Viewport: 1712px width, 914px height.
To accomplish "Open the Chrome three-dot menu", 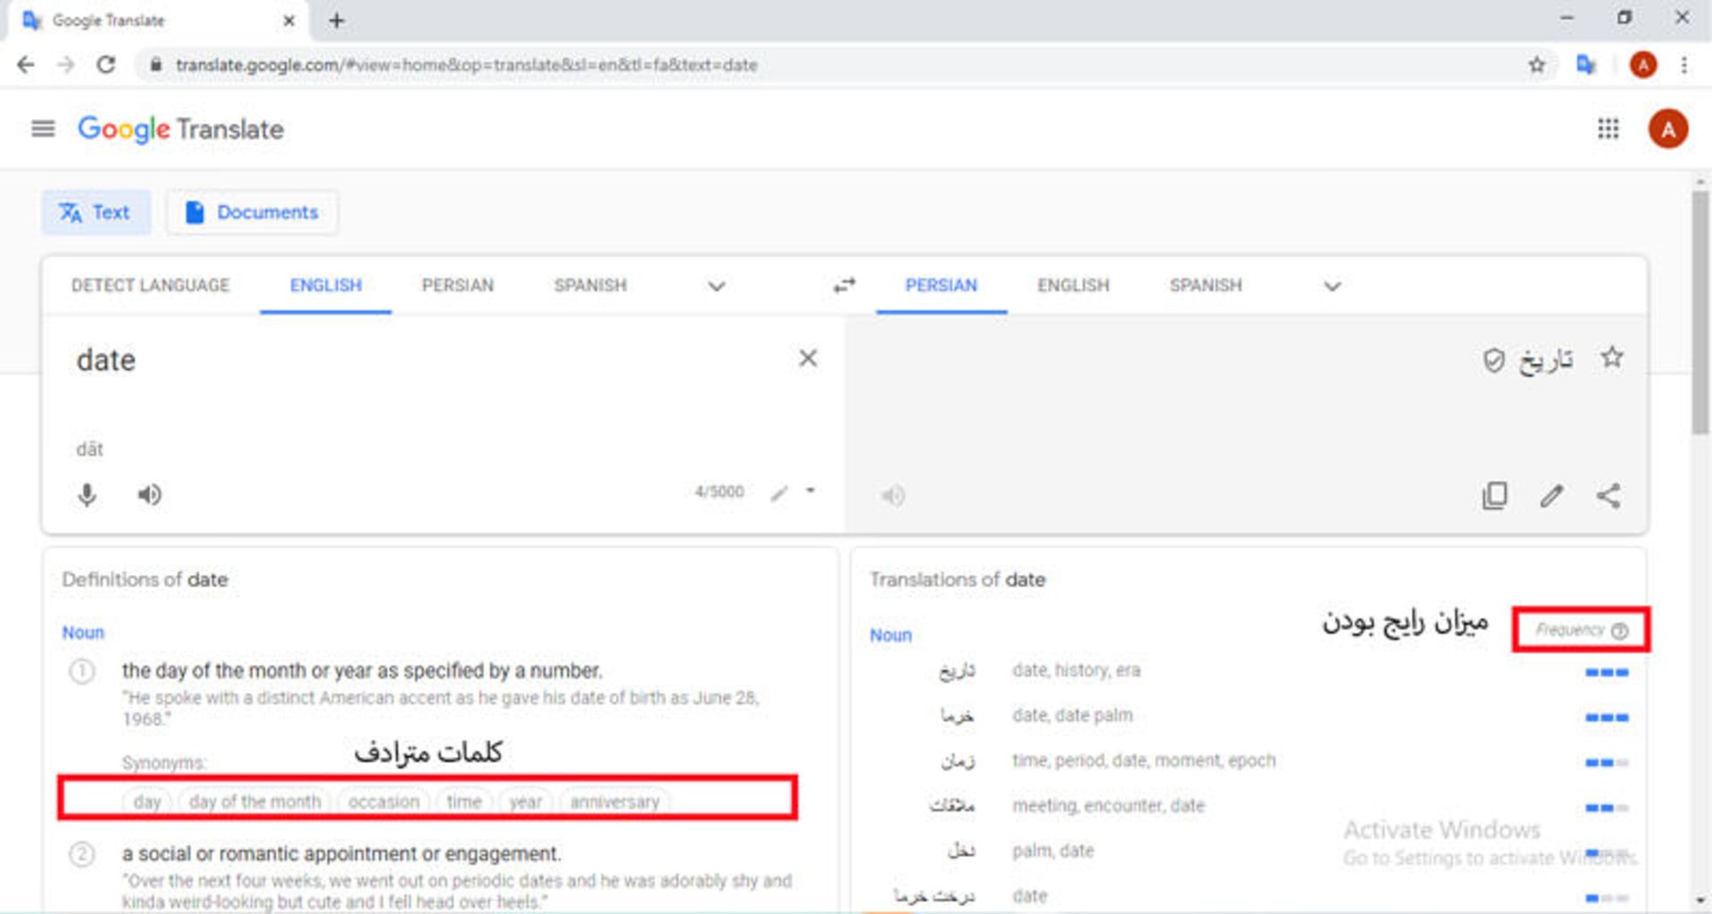I will (x=1683, y=65).
